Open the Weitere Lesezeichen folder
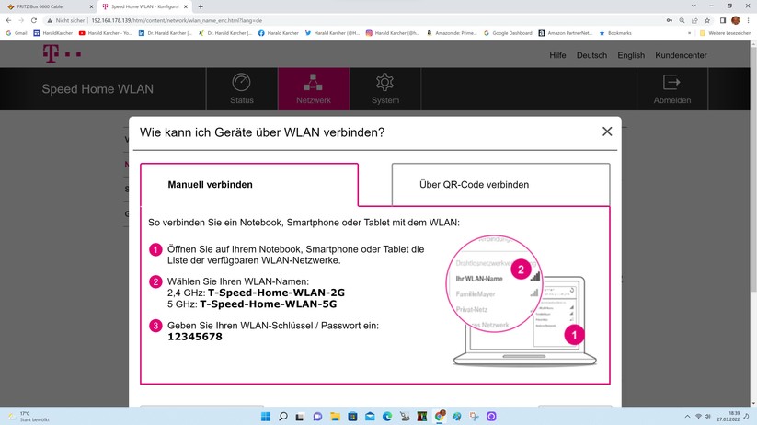Viewport: 757px width, 425px height. click(x=725, y=33)
